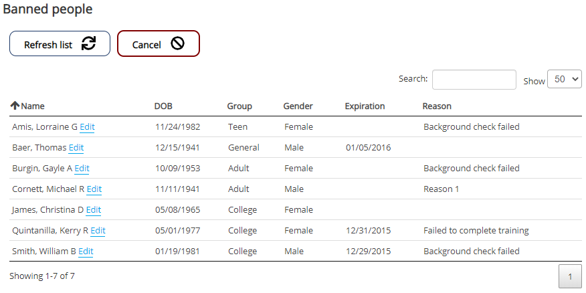Click the refresh arrows icon
Viewport: 586px width, 293px height.
click(88, 43)
